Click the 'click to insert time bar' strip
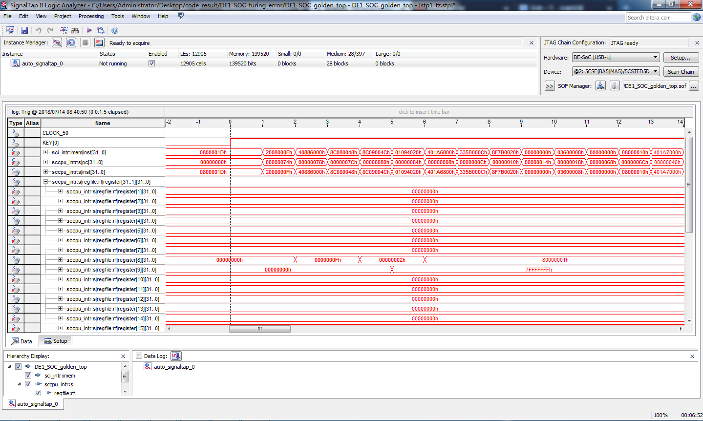703x421 pixels. coord(424,112)
